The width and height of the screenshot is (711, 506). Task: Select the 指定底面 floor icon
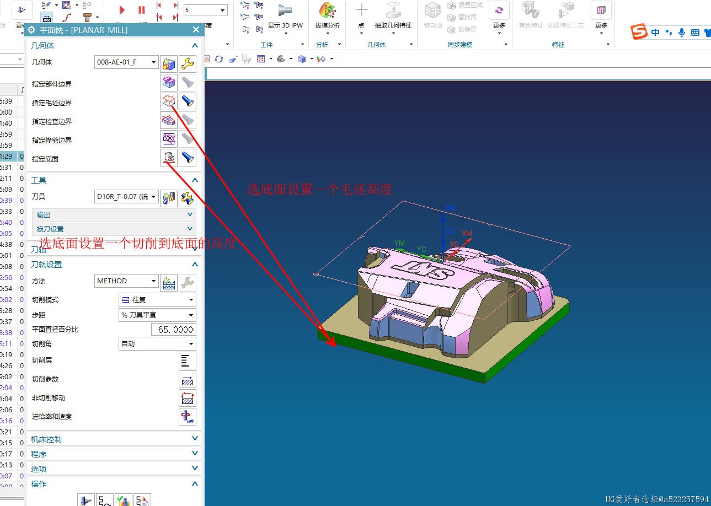point(169,158)
